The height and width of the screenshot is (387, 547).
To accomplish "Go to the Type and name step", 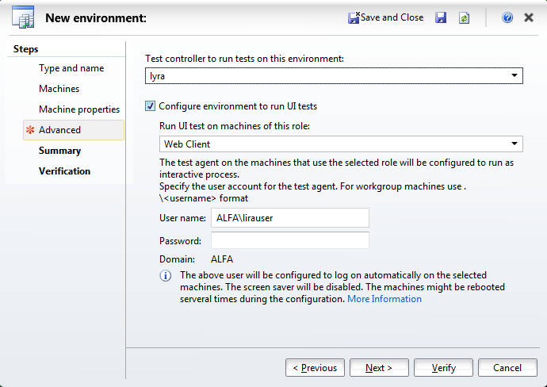I will (71, 68).
